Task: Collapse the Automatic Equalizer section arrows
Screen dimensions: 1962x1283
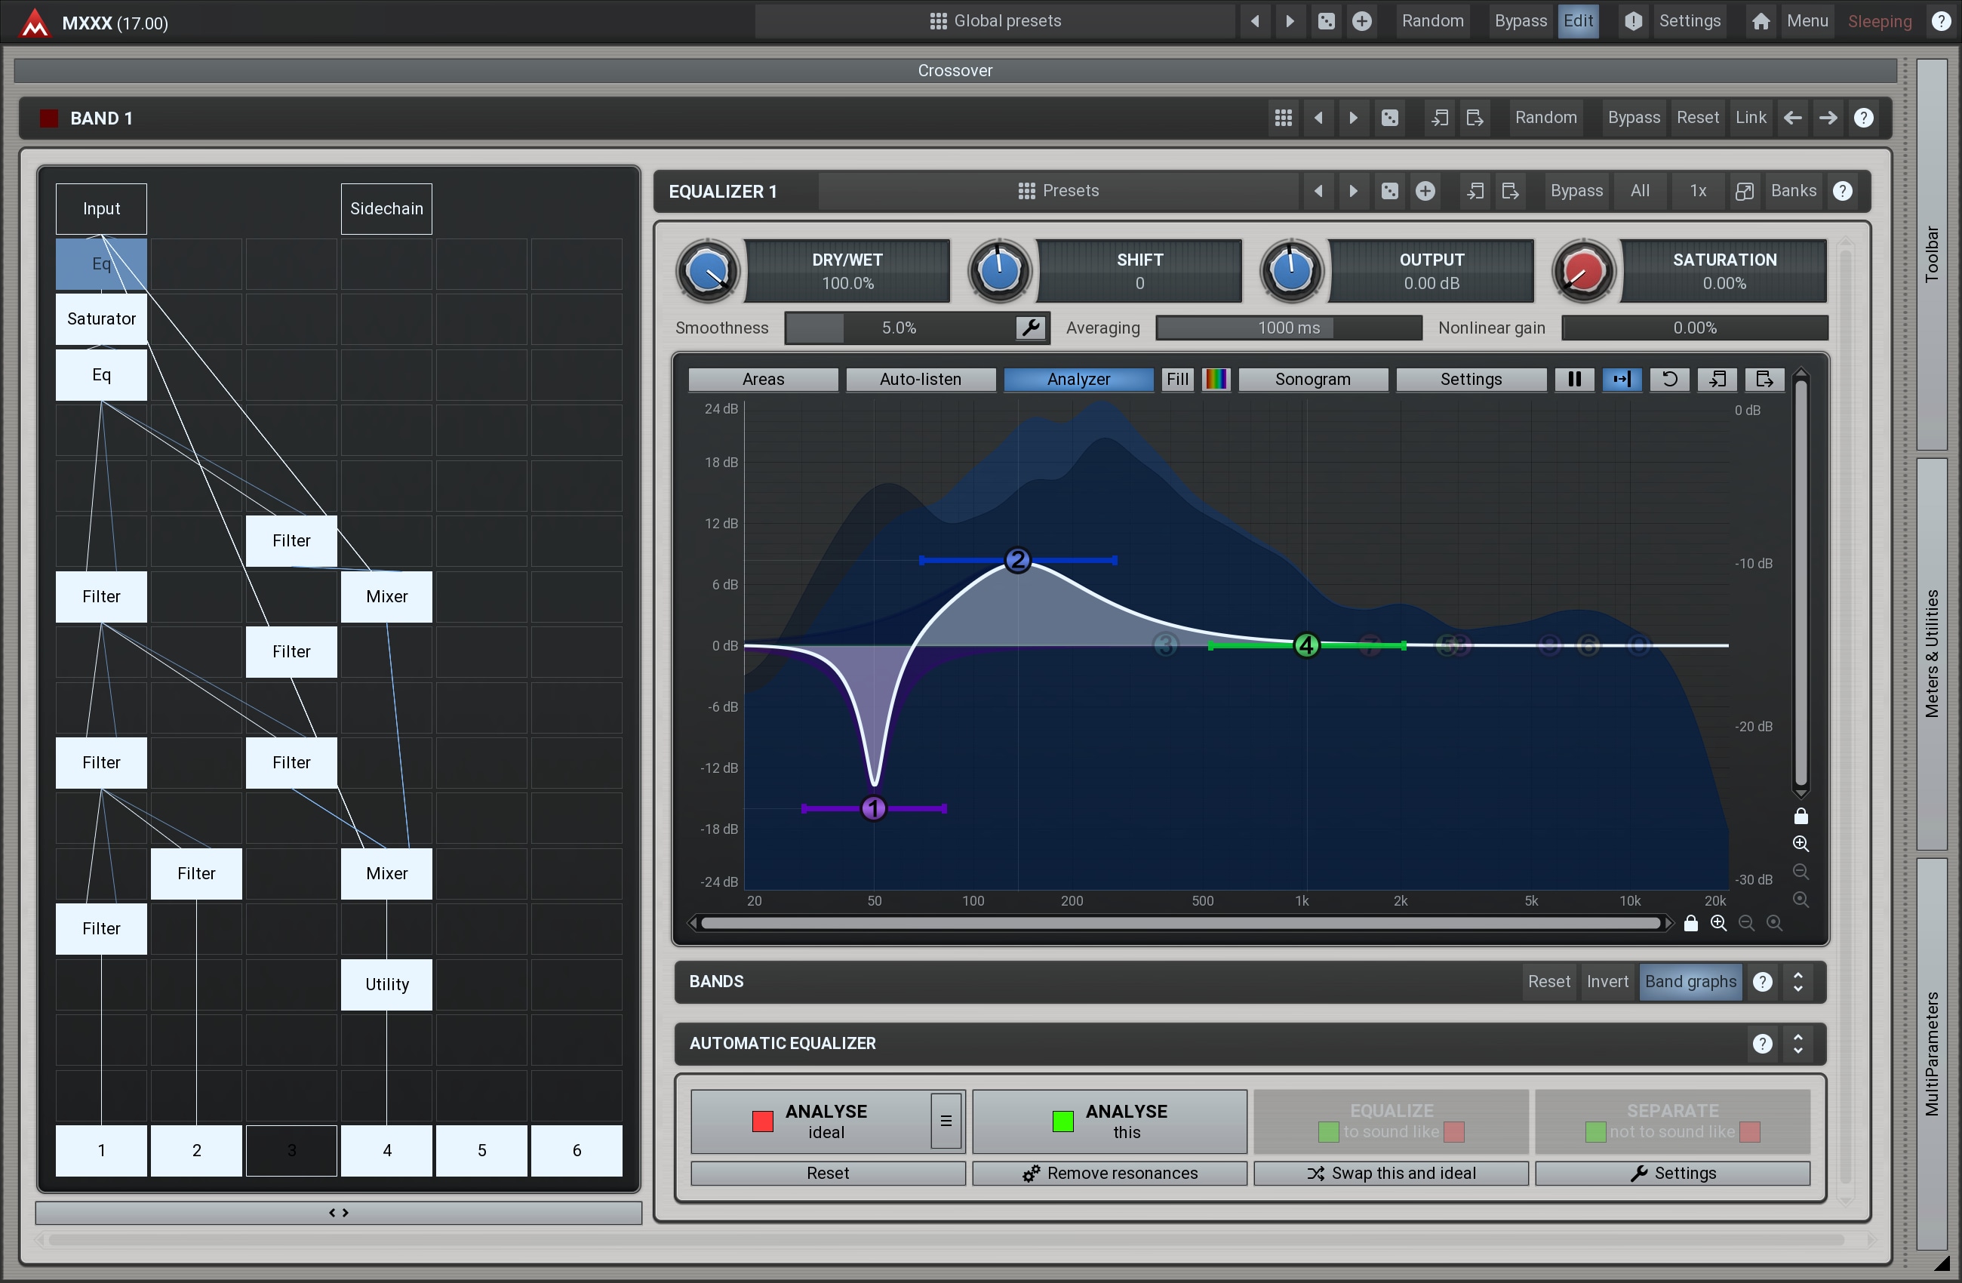Action: pos(1798,1043)
